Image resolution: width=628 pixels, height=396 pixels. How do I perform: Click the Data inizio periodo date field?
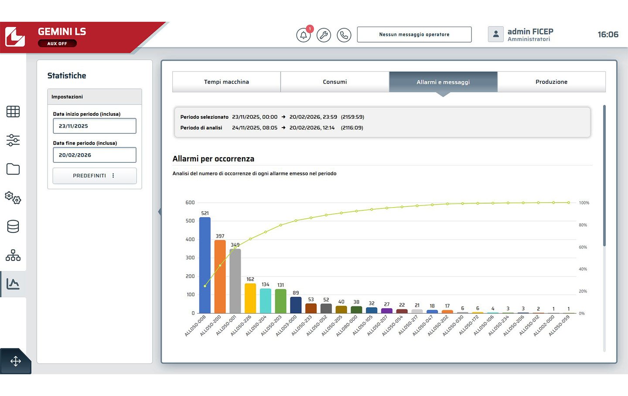point(95,126)
